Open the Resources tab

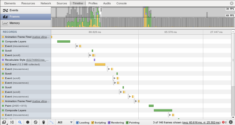coord(28,3)
